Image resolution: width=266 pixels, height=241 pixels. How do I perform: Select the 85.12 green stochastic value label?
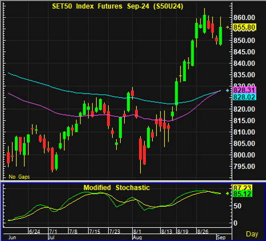pos(243,194)
